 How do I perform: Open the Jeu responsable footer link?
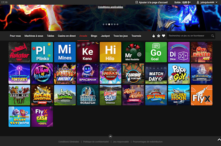(121, 142)
